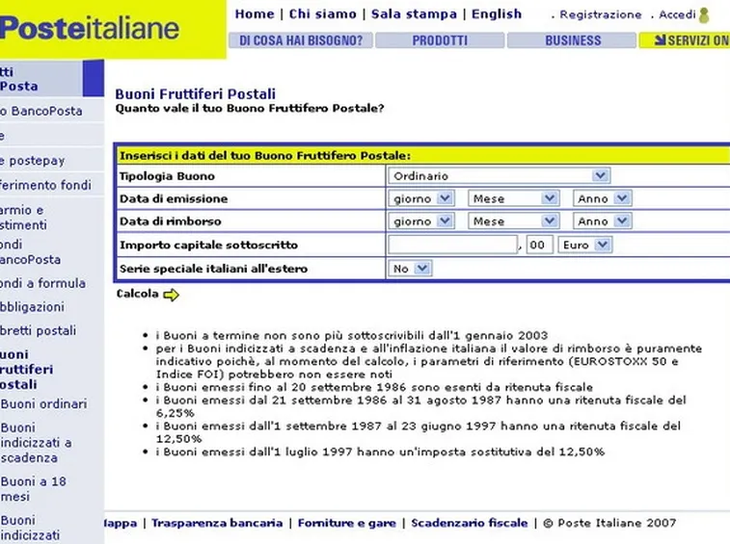Click the Importo capitale sottoscritto input field
This screenshot has width=730, height=544.
click(452, 245)
